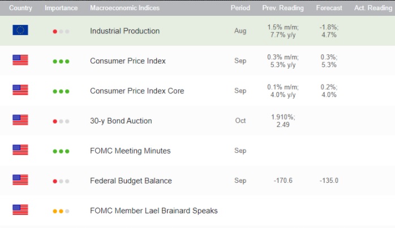This screenshot has width=395, height=228.
Task: Sort by the Country column header
Action: 20,8
